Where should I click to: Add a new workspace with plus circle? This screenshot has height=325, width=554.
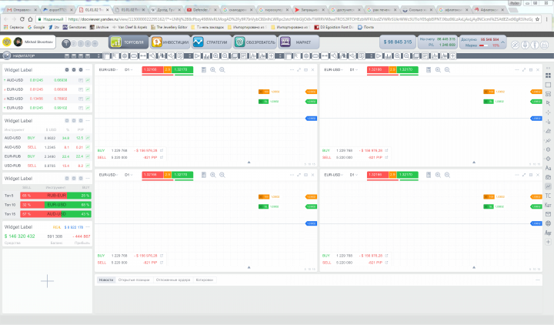click(x=95, y=43)
